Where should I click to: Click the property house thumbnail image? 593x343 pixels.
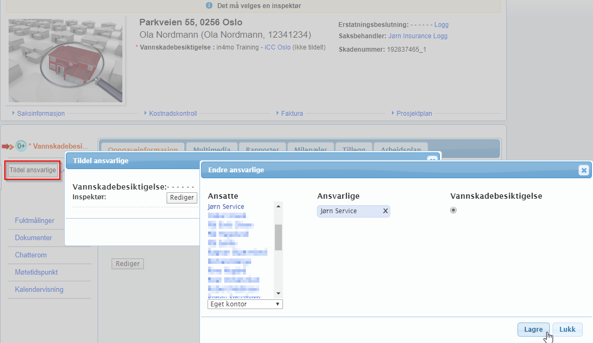tap(65, 59)
